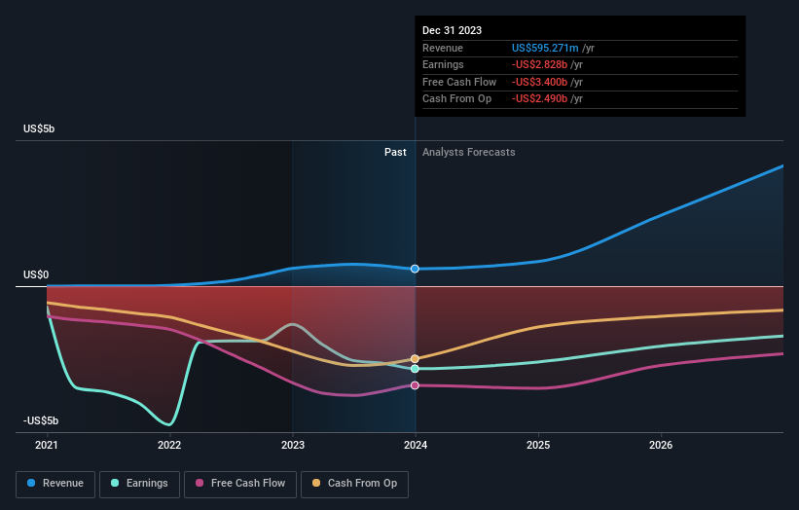Image resolution: width=799 pixels, height=510 pixels.
Task: Click the orange Cash From Op data point at 2024
Action: 415,359
